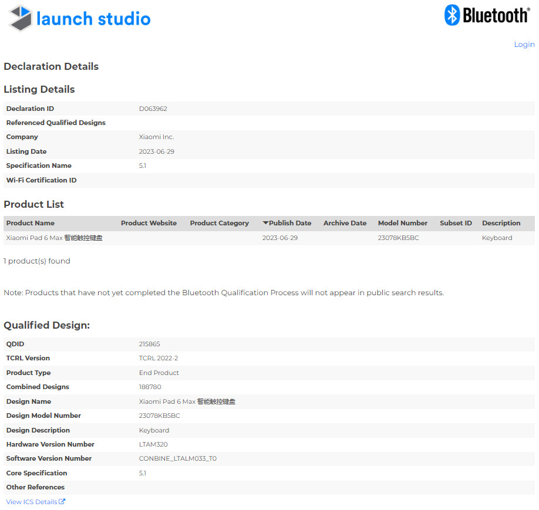Screen dimensions: 539x510
Task: Open the View ICS Details link
Action: (32, 502)
